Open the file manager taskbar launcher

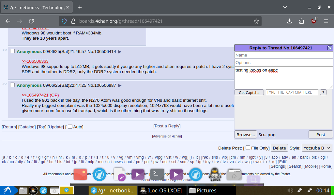(x=23, y=190)
